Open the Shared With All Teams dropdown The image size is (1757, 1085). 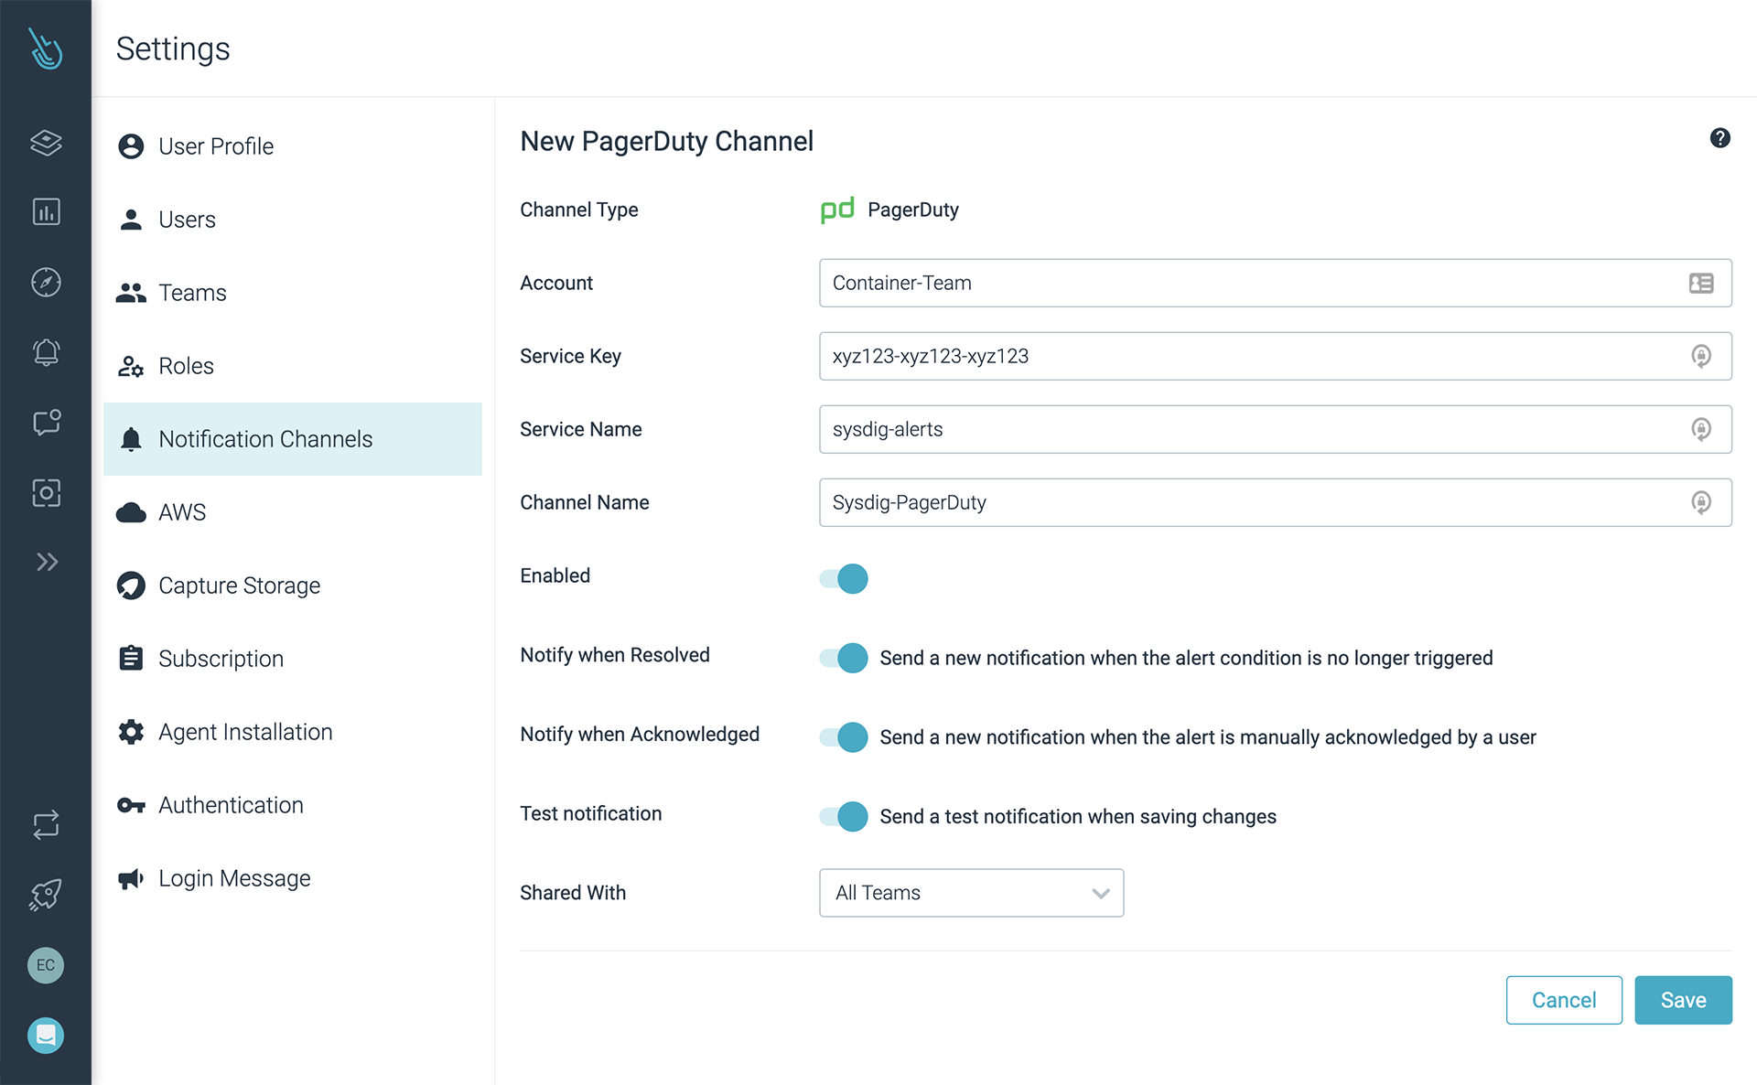click(971, 893)
